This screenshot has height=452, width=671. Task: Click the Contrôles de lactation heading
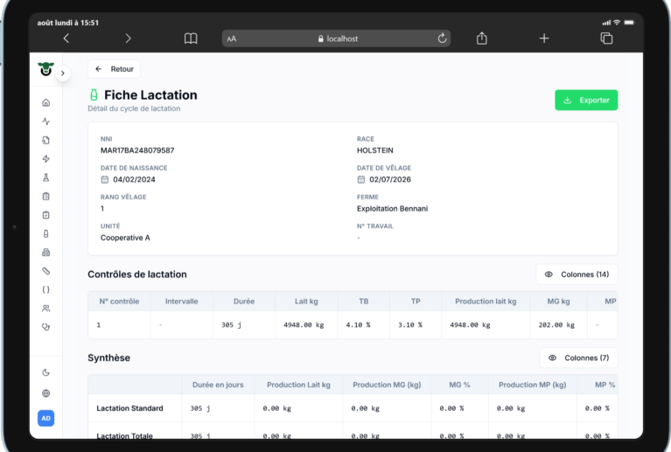pos(137,275)
